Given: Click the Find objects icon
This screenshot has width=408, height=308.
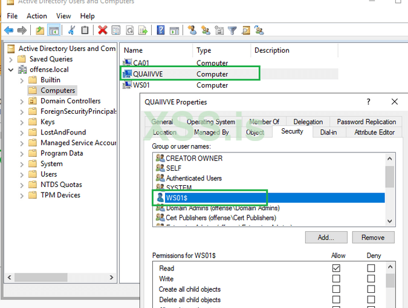Looking at the screenshot, I should (246, 30).
